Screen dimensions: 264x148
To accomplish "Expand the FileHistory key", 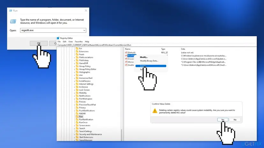I will coord(74,60).
